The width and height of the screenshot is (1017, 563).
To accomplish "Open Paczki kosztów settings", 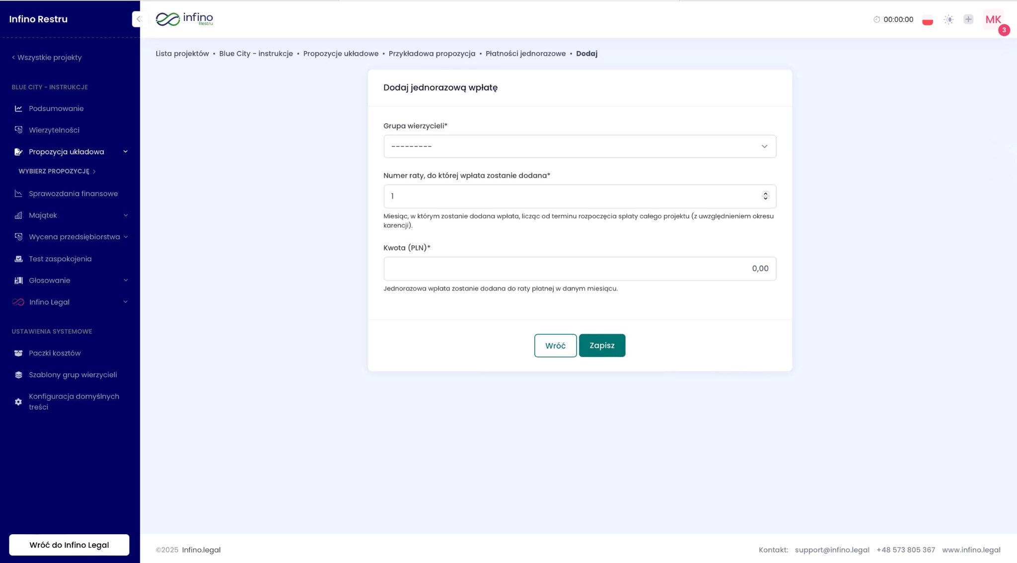I will tap(55, 353).
